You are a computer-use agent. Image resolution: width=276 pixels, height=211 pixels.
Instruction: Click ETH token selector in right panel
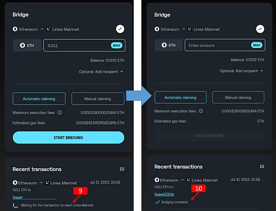click(x=169, y=45)
